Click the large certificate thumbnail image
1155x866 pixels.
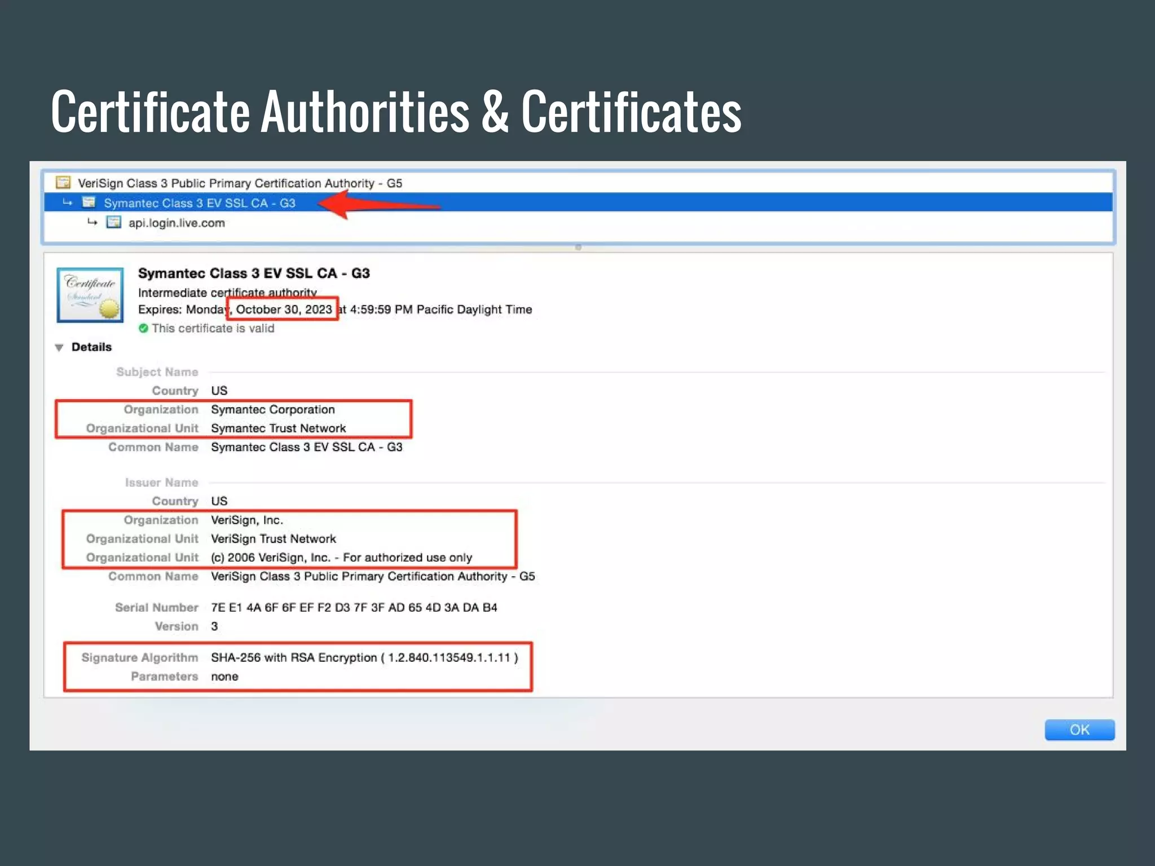90,295
